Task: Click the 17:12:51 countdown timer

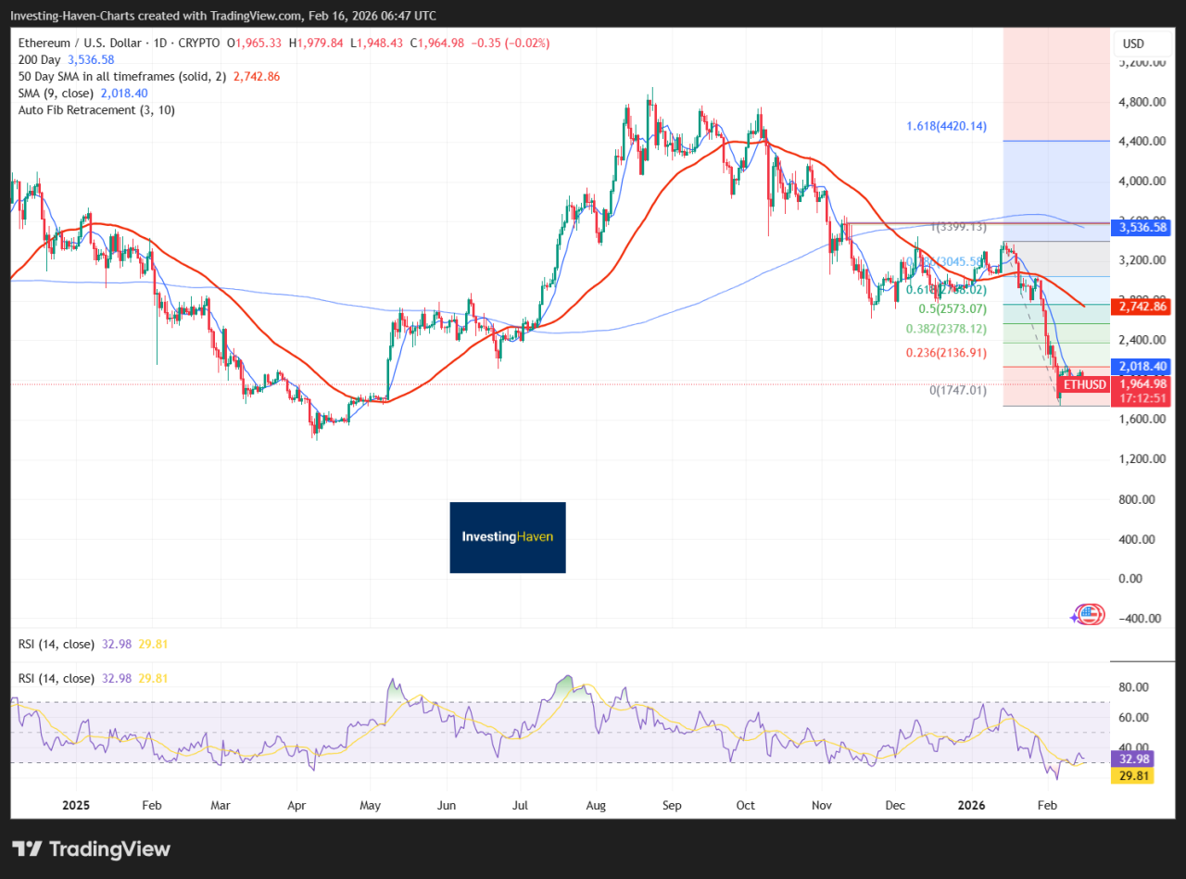Action: (x=1141, y=396)
